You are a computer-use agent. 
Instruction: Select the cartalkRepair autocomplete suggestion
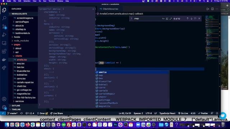[x=132, y=94]
